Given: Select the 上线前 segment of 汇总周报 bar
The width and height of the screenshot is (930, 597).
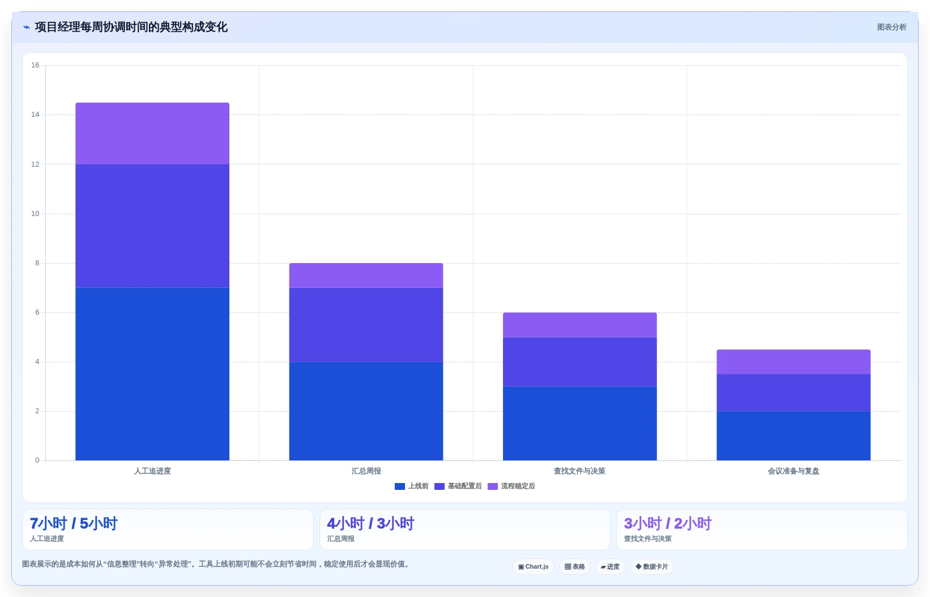Looking at the screenshot, I should point(366,411).
